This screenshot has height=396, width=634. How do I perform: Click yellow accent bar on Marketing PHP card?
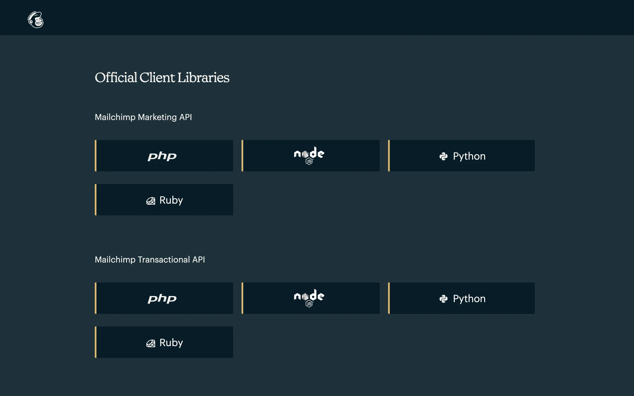coord(96,156)
